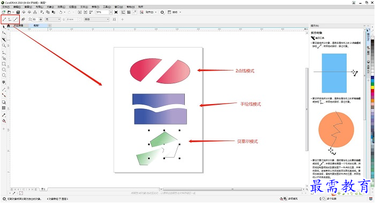375x203 pixels.
Task: Click the New document icon
Action: pyautogui.click(x=4, y=12)
